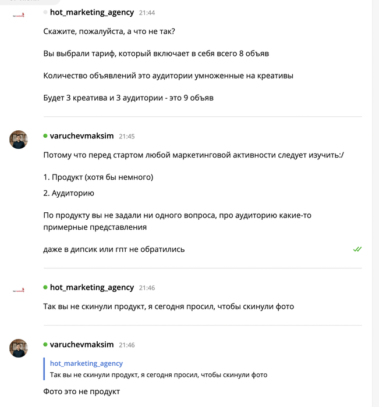This screenshot has height=407, width=379.
Task: Click hot_marketing_agency avatar beside the 21:46 message
Action: [x=19, y=290]
